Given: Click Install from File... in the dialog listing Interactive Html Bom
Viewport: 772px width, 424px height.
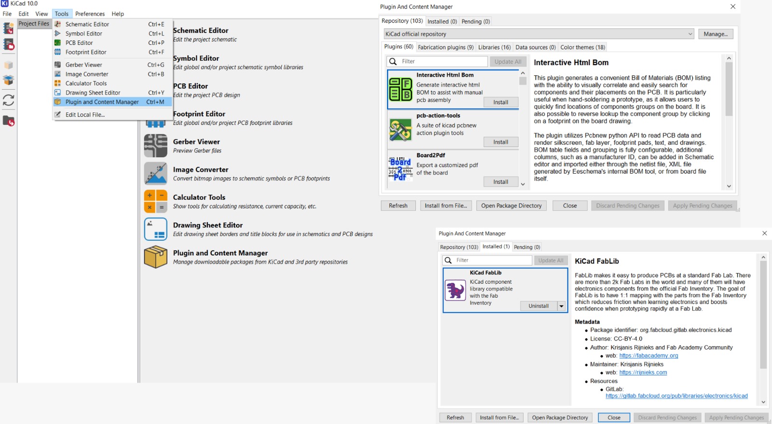Looking at the screenshot, I should [x=446, y=205].
